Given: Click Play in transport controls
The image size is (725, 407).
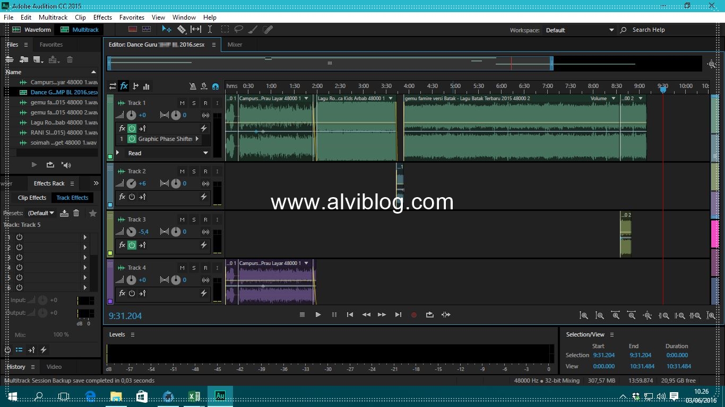Looking at the screenshot, I should click(318, 315).
